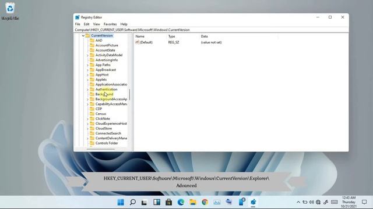Expand the CloudStore key
373x209 pixels.
87,128
